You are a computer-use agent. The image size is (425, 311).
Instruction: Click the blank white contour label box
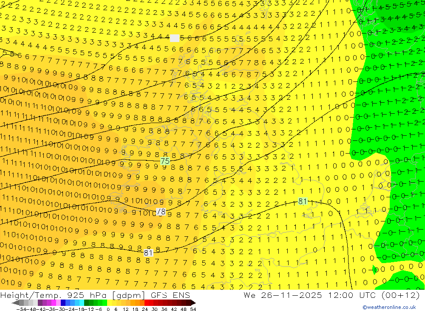tap(175, 38)
